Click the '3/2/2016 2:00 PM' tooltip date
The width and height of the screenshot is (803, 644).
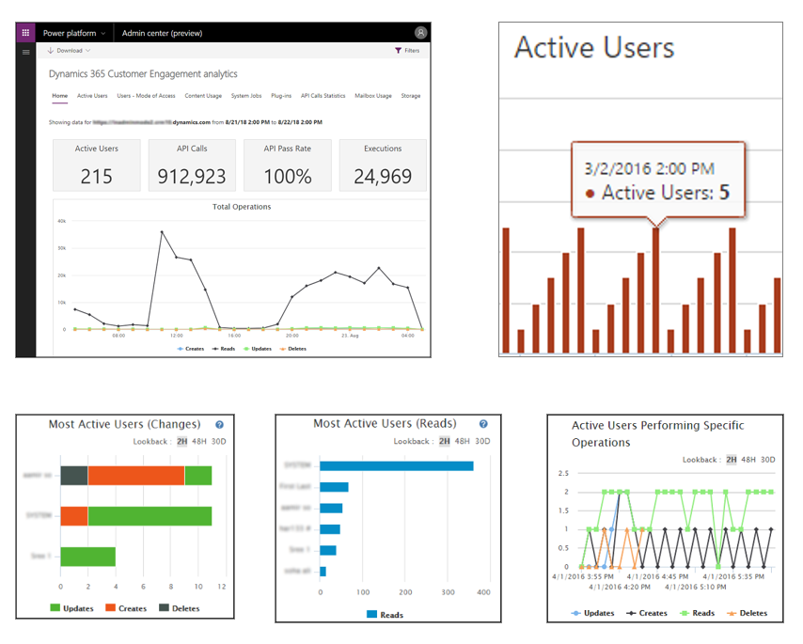[x=650, y=168]
